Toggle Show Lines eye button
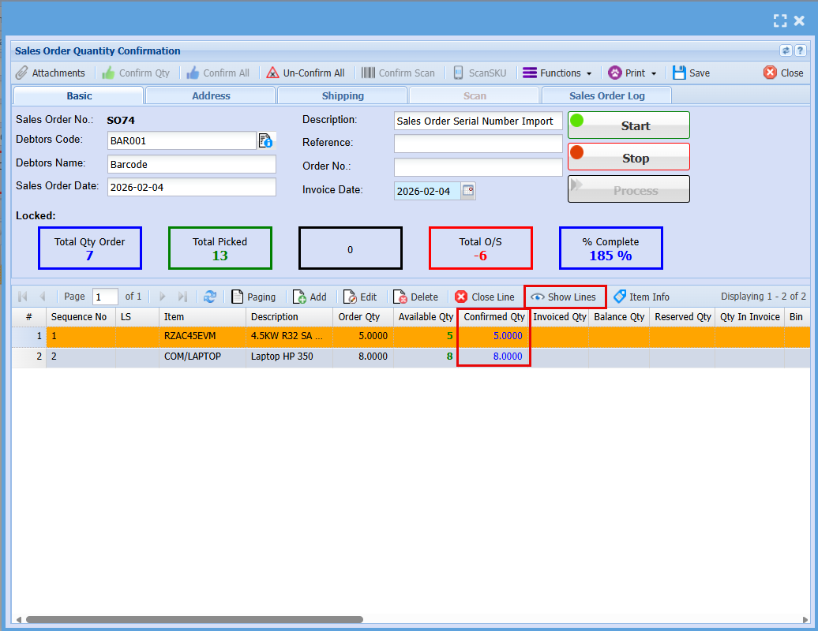Image resolution: width=818 pixels, height=631 pixels. (x=564, y=297)
